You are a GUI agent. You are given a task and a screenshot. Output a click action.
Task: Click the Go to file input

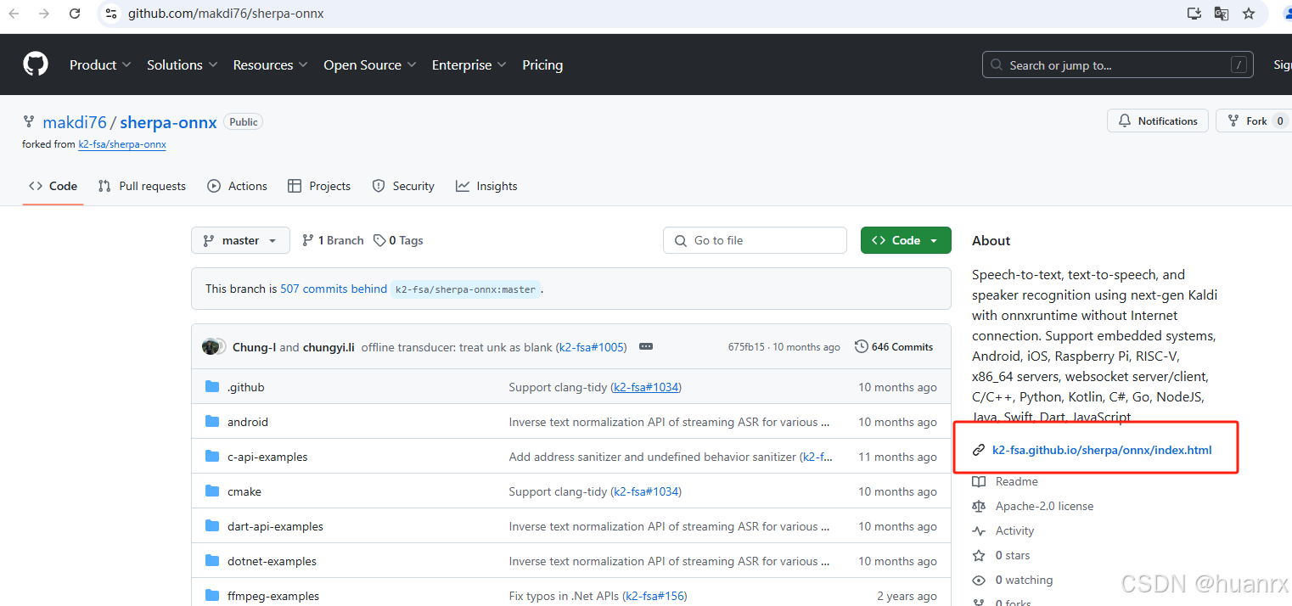[755, 240]
